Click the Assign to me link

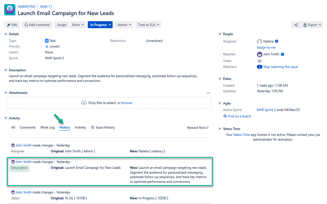(x=266, y=47)
